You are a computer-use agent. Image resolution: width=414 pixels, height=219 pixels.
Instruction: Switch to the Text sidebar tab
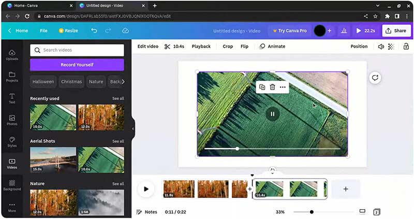coord(12,98)
